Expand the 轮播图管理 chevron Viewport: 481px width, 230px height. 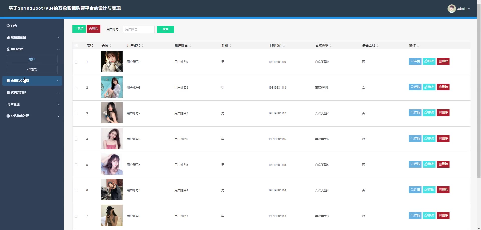click(58, 37)
